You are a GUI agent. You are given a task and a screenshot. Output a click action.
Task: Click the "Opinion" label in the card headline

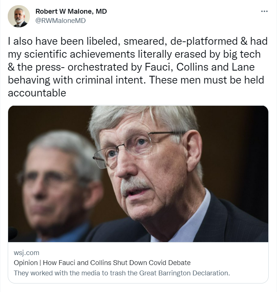tap(25, 263)
